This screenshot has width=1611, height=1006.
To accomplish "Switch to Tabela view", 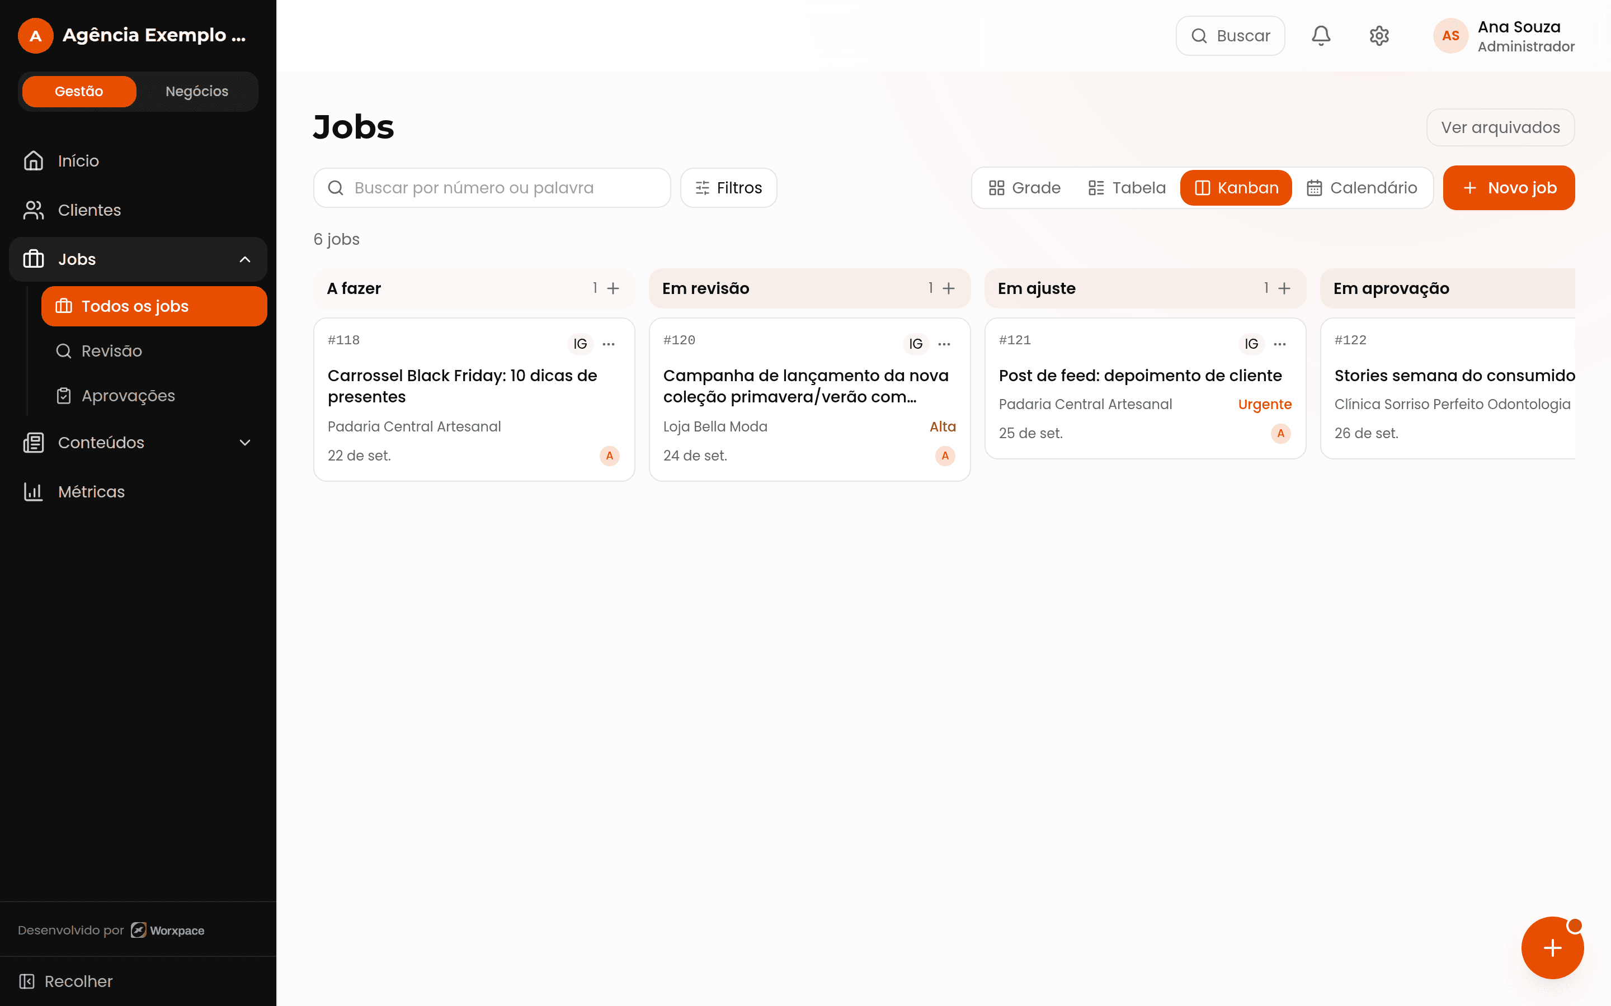I will pos(1127,188).
